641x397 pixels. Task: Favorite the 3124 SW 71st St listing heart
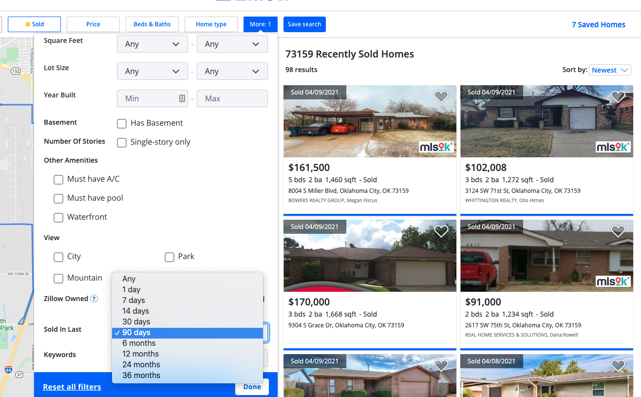618,96
